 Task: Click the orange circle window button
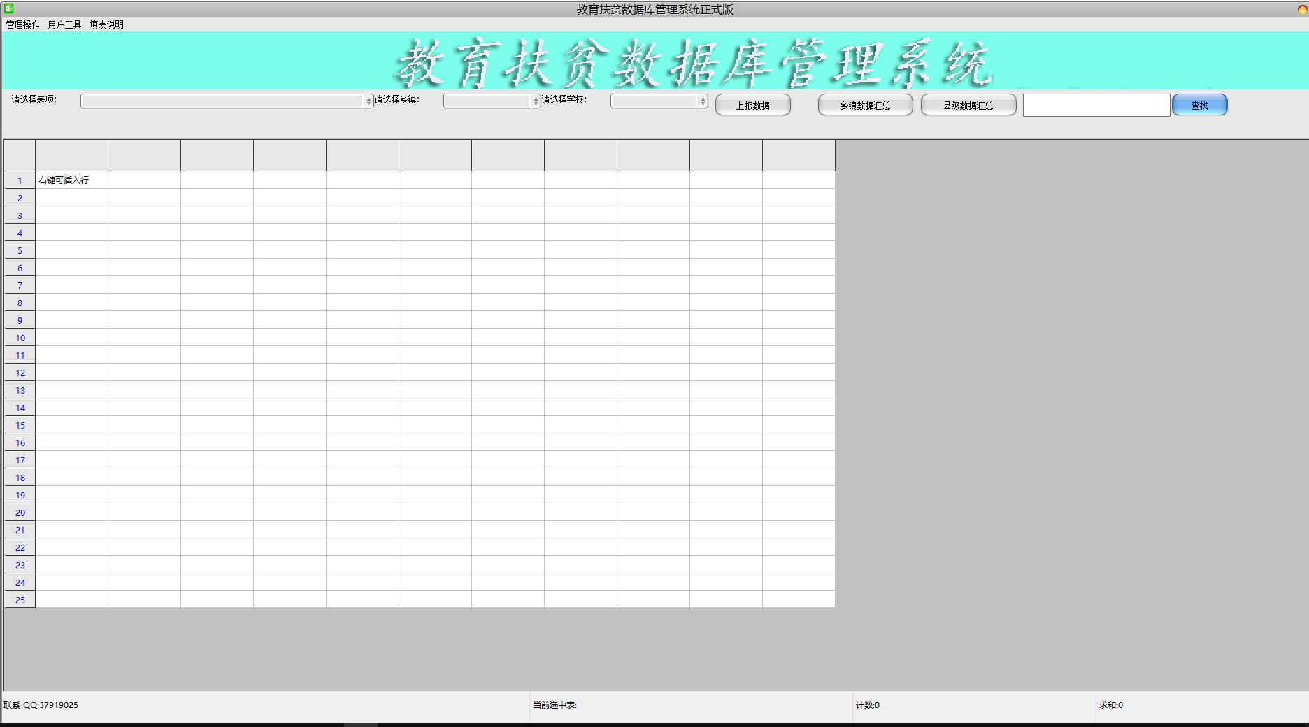click(1302, 9)
